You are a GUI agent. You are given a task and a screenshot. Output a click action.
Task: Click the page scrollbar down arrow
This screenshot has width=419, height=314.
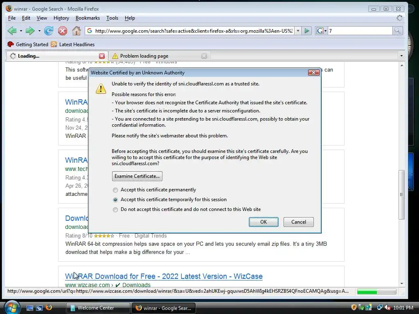coord(402,284)
